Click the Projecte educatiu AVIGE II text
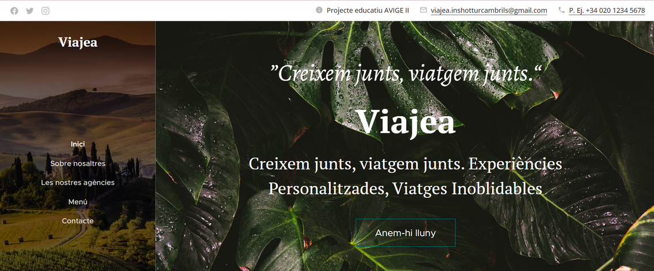The height and width of the screenshot is (271, 654). (x=368, y=10)
